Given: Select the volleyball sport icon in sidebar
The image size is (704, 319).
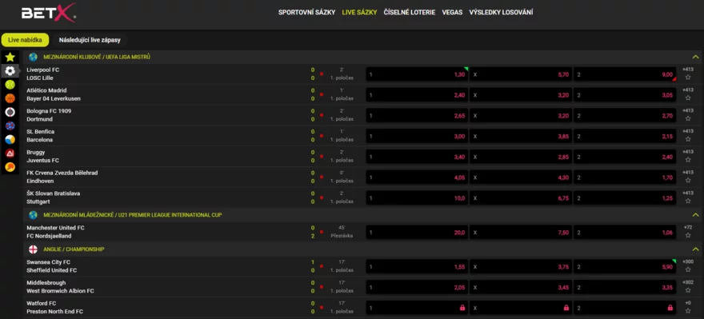Looking at the screenshot, I should [x=10, y=140].
